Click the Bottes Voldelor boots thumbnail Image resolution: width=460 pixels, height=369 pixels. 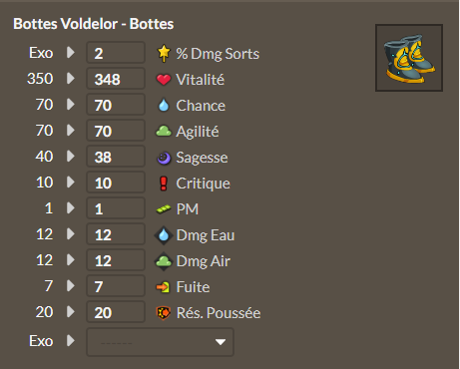[x=409, y=58]
